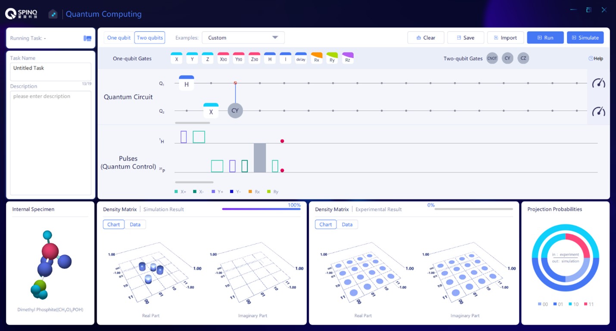Open the task list icon beside Running Task

pos(87,38)
